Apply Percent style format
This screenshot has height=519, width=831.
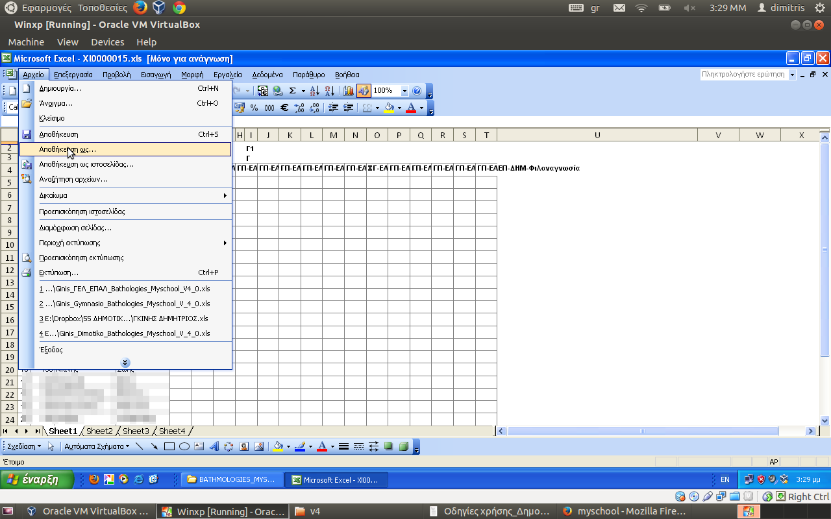(x=254, y=108)
